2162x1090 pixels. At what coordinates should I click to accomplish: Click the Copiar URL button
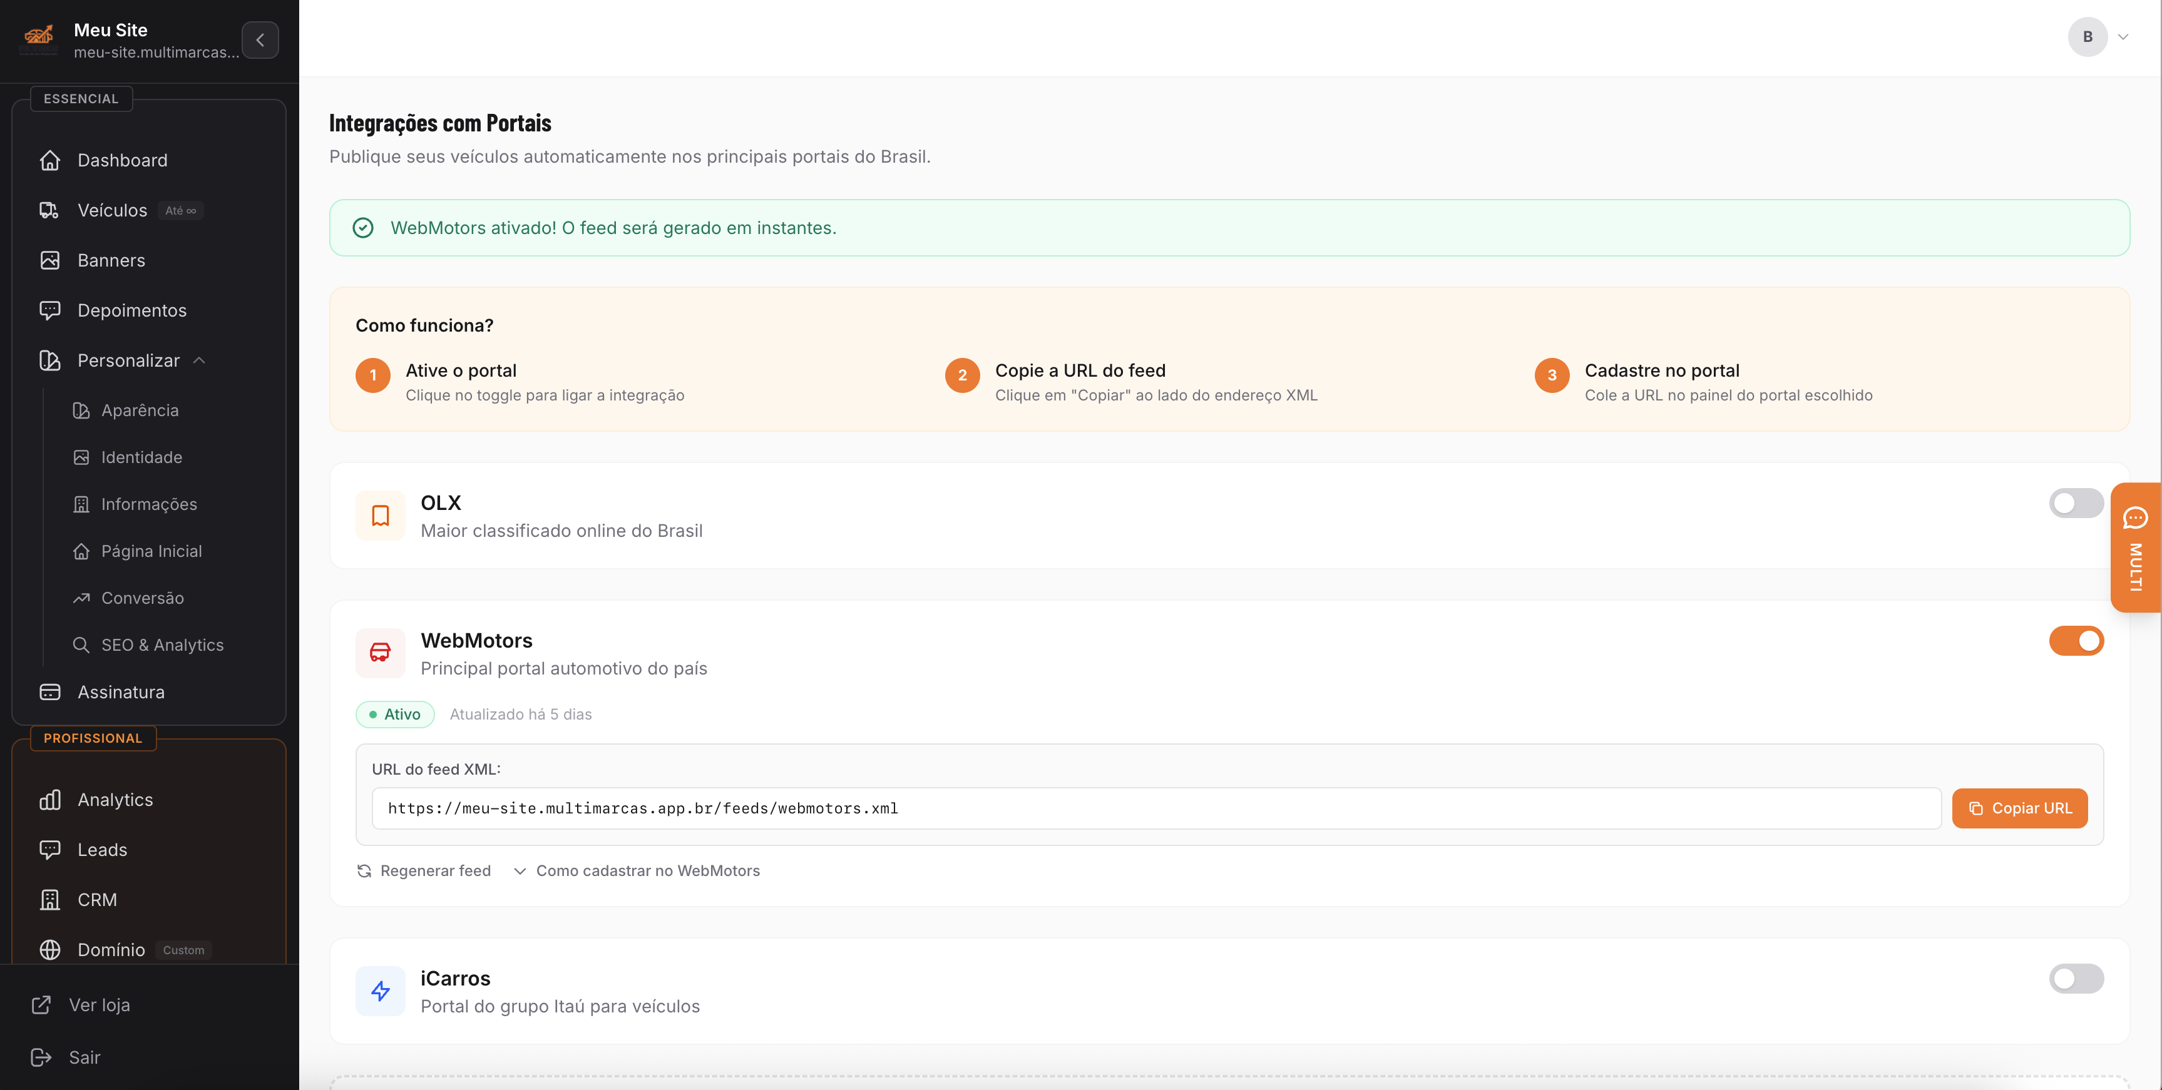click(2019, 808)
